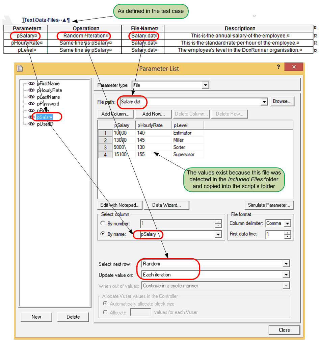Select row header 2 in data grid
The image size is (319, 343).
point(105,140)
